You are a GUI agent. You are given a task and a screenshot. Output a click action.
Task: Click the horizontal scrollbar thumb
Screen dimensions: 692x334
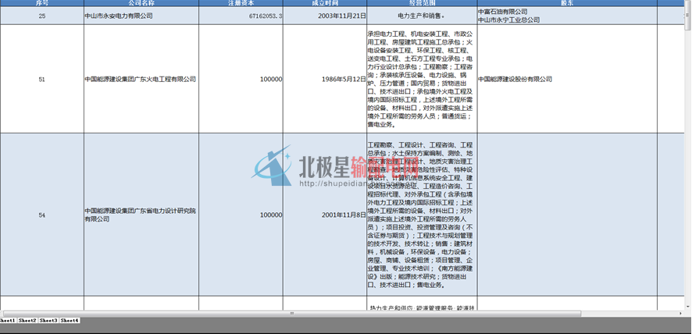click(291, 313)
